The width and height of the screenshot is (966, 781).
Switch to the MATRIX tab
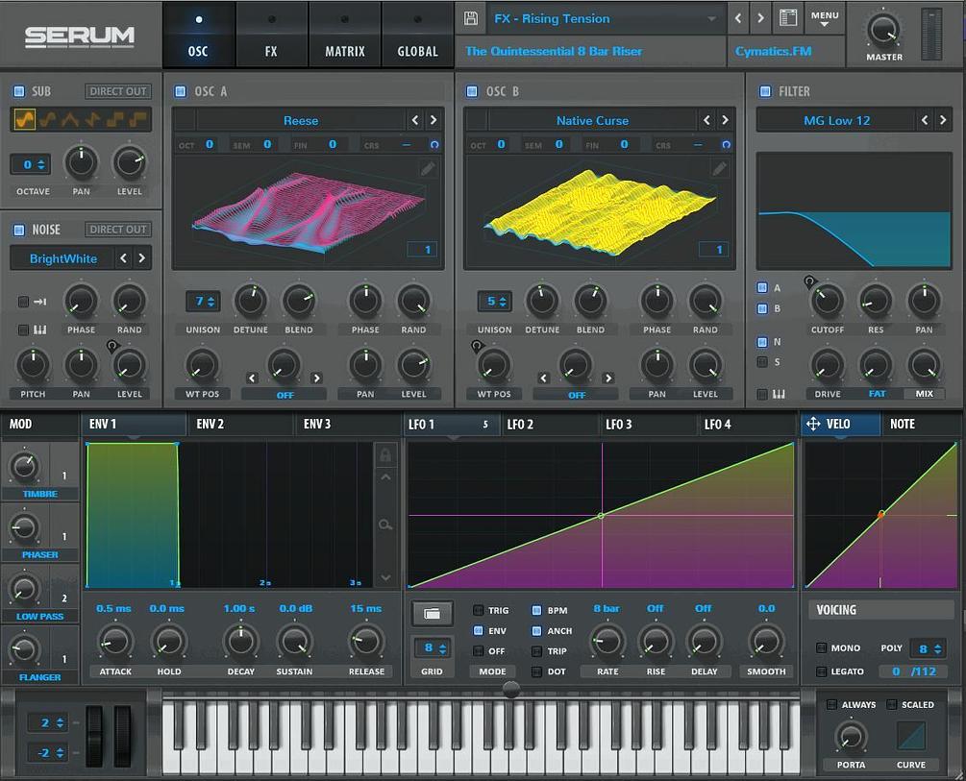pyautogui.click(x=344, y=35)
